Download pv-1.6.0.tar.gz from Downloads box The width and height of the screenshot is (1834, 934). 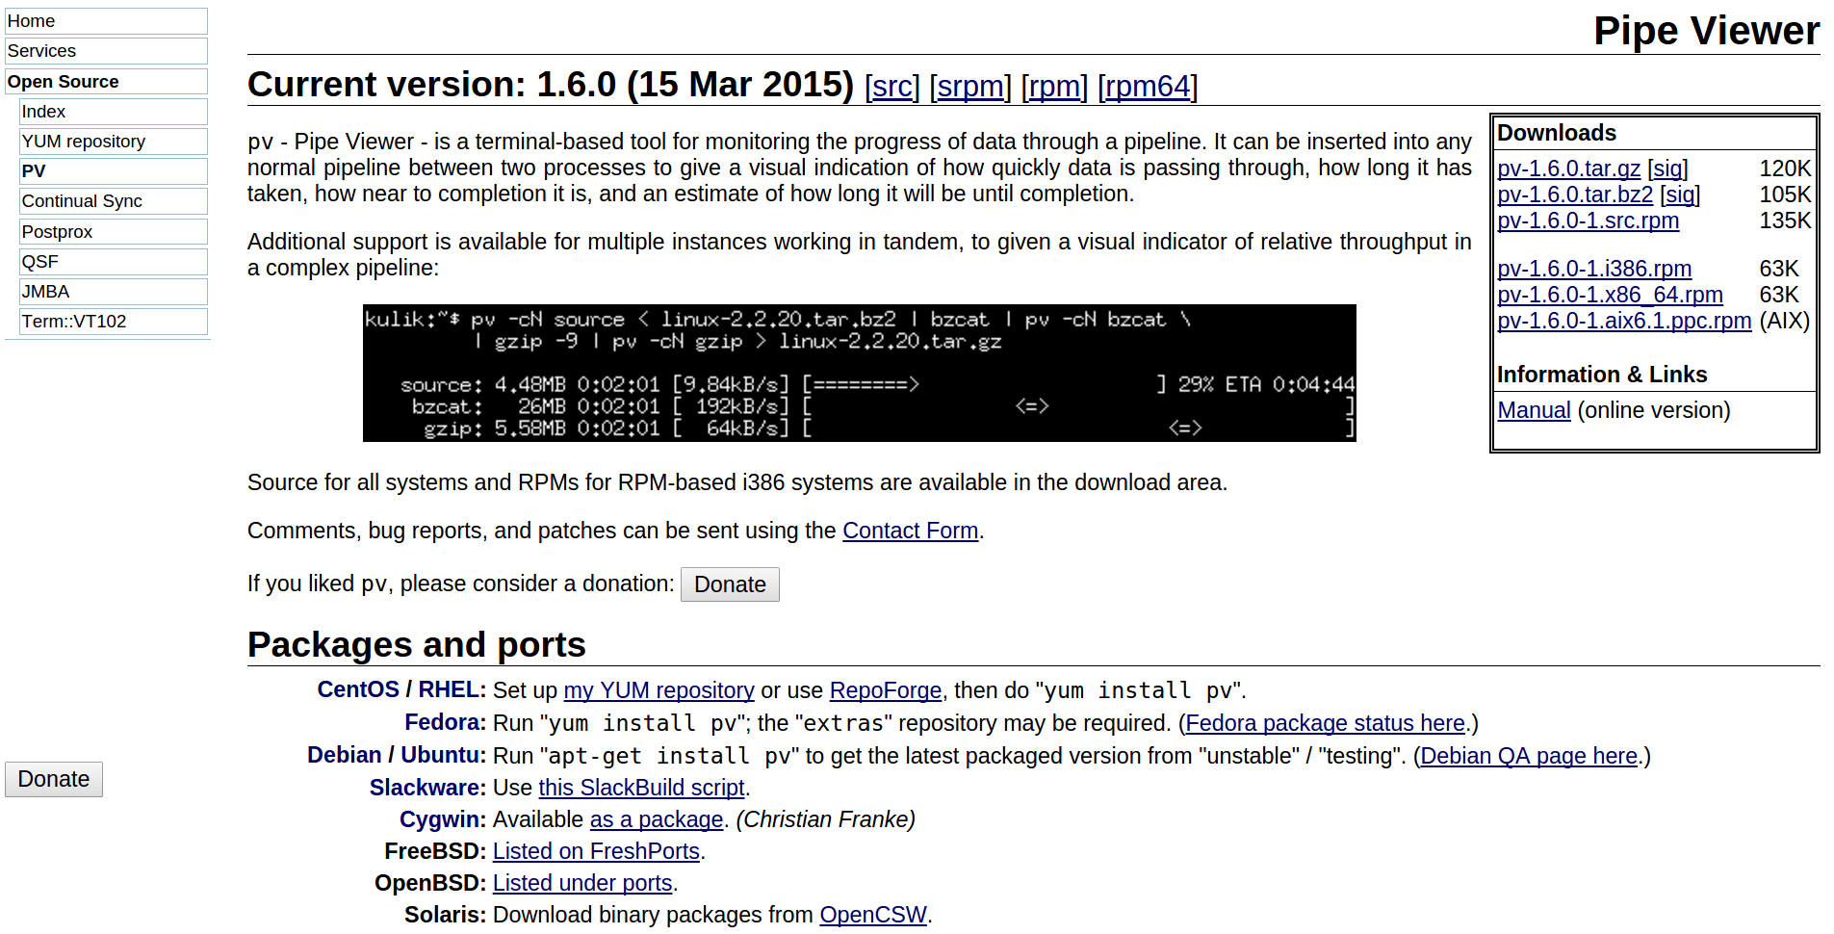click(1568, 169)
